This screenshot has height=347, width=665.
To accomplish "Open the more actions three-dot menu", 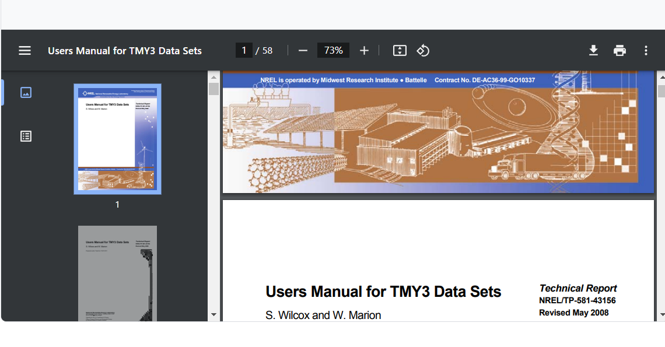I will tap(646, 51).
